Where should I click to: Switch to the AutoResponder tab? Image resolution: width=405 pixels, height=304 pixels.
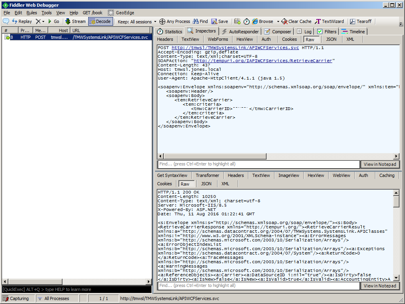tap(240, 32)
